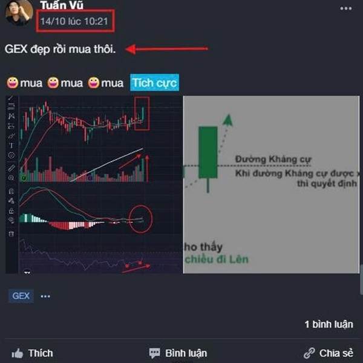Click the page scrollbar on right edge

tap(361, 280)
